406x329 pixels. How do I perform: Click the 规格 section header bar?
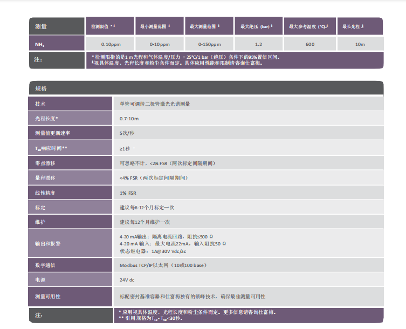coord(206,88)
